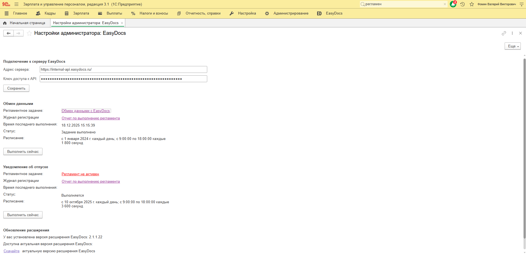Navigate back with left arrow button

click(8, 33)
